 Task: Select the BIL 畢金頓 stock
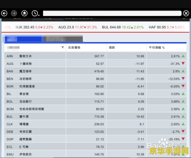[x=95, y=94]
